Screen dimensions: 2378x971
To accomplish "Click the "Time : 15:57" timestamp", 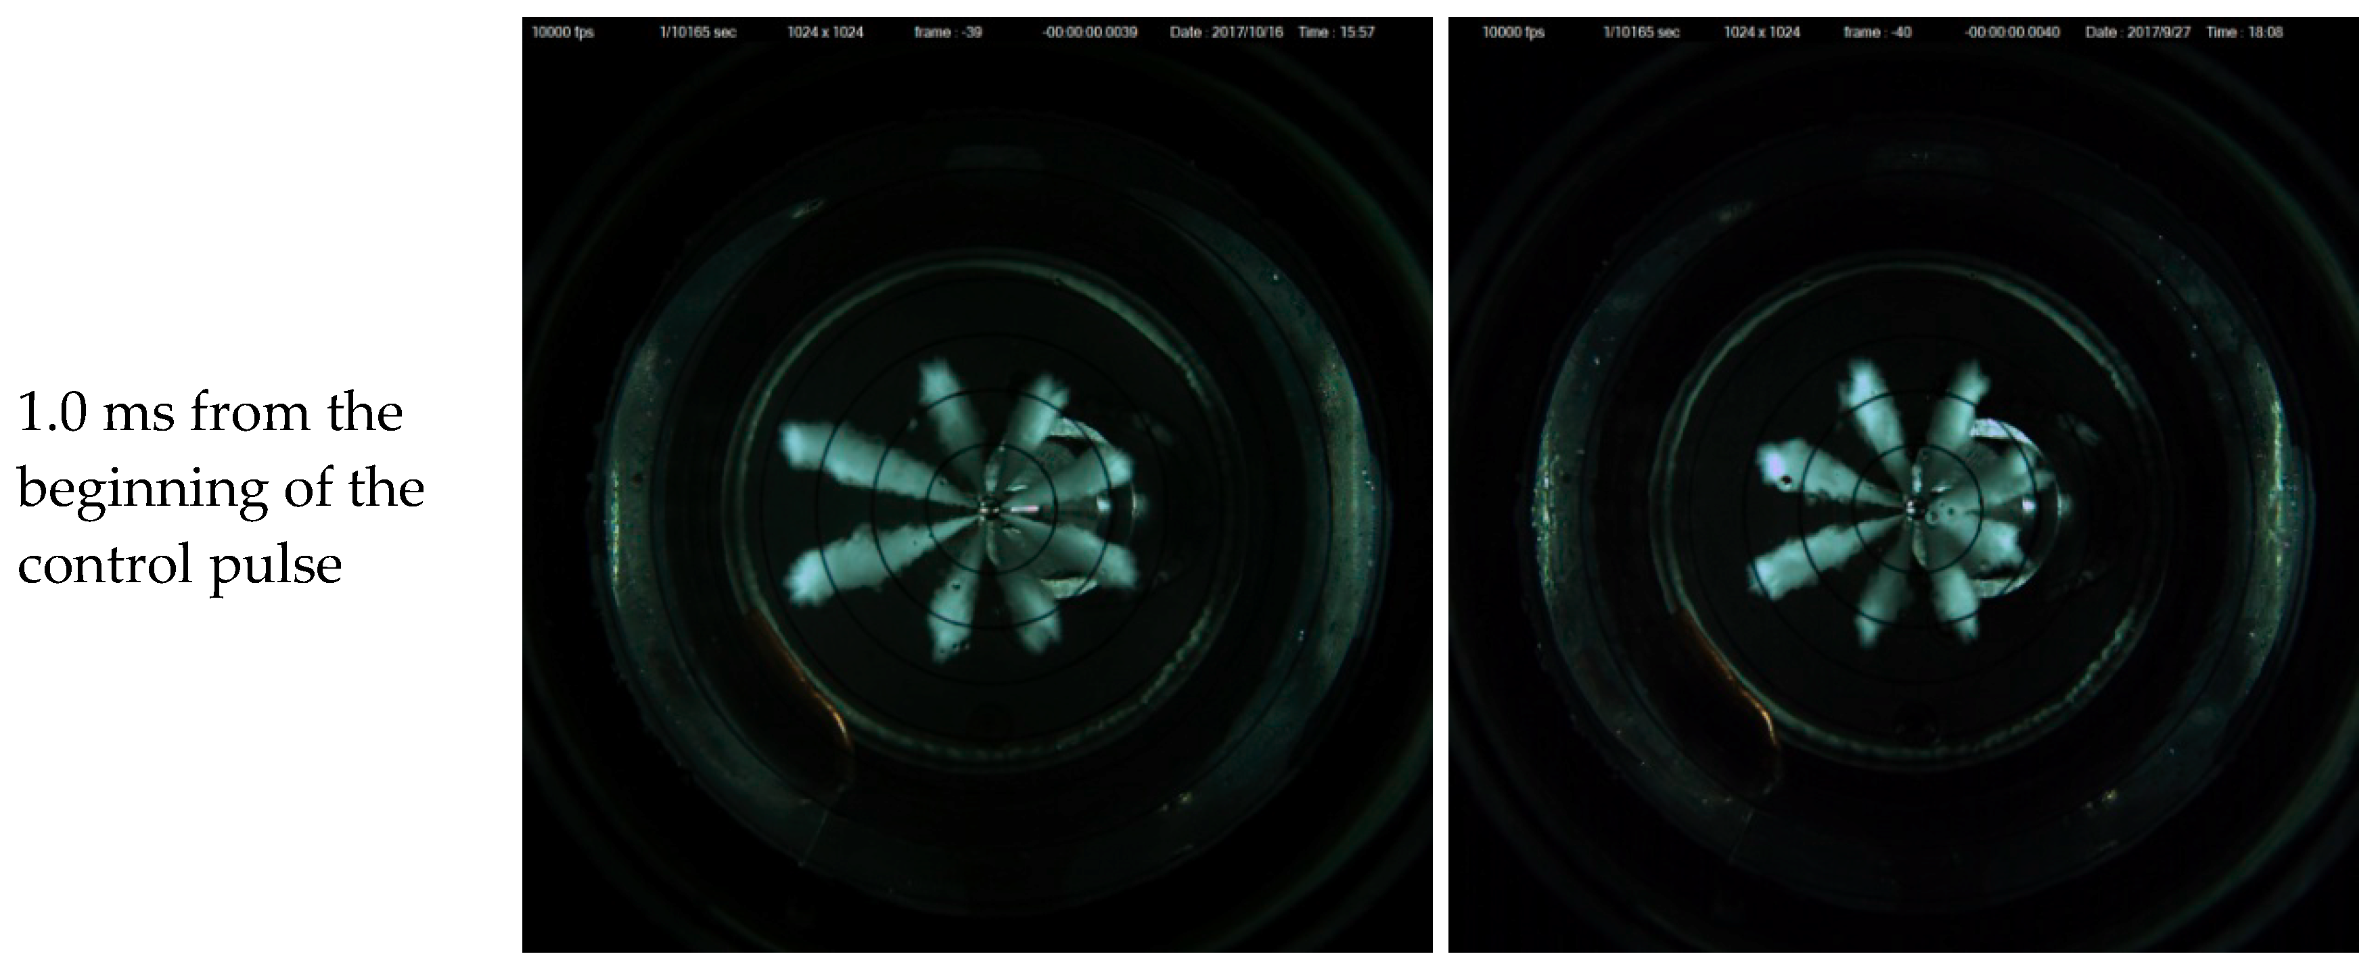I will coord(1335,32).
